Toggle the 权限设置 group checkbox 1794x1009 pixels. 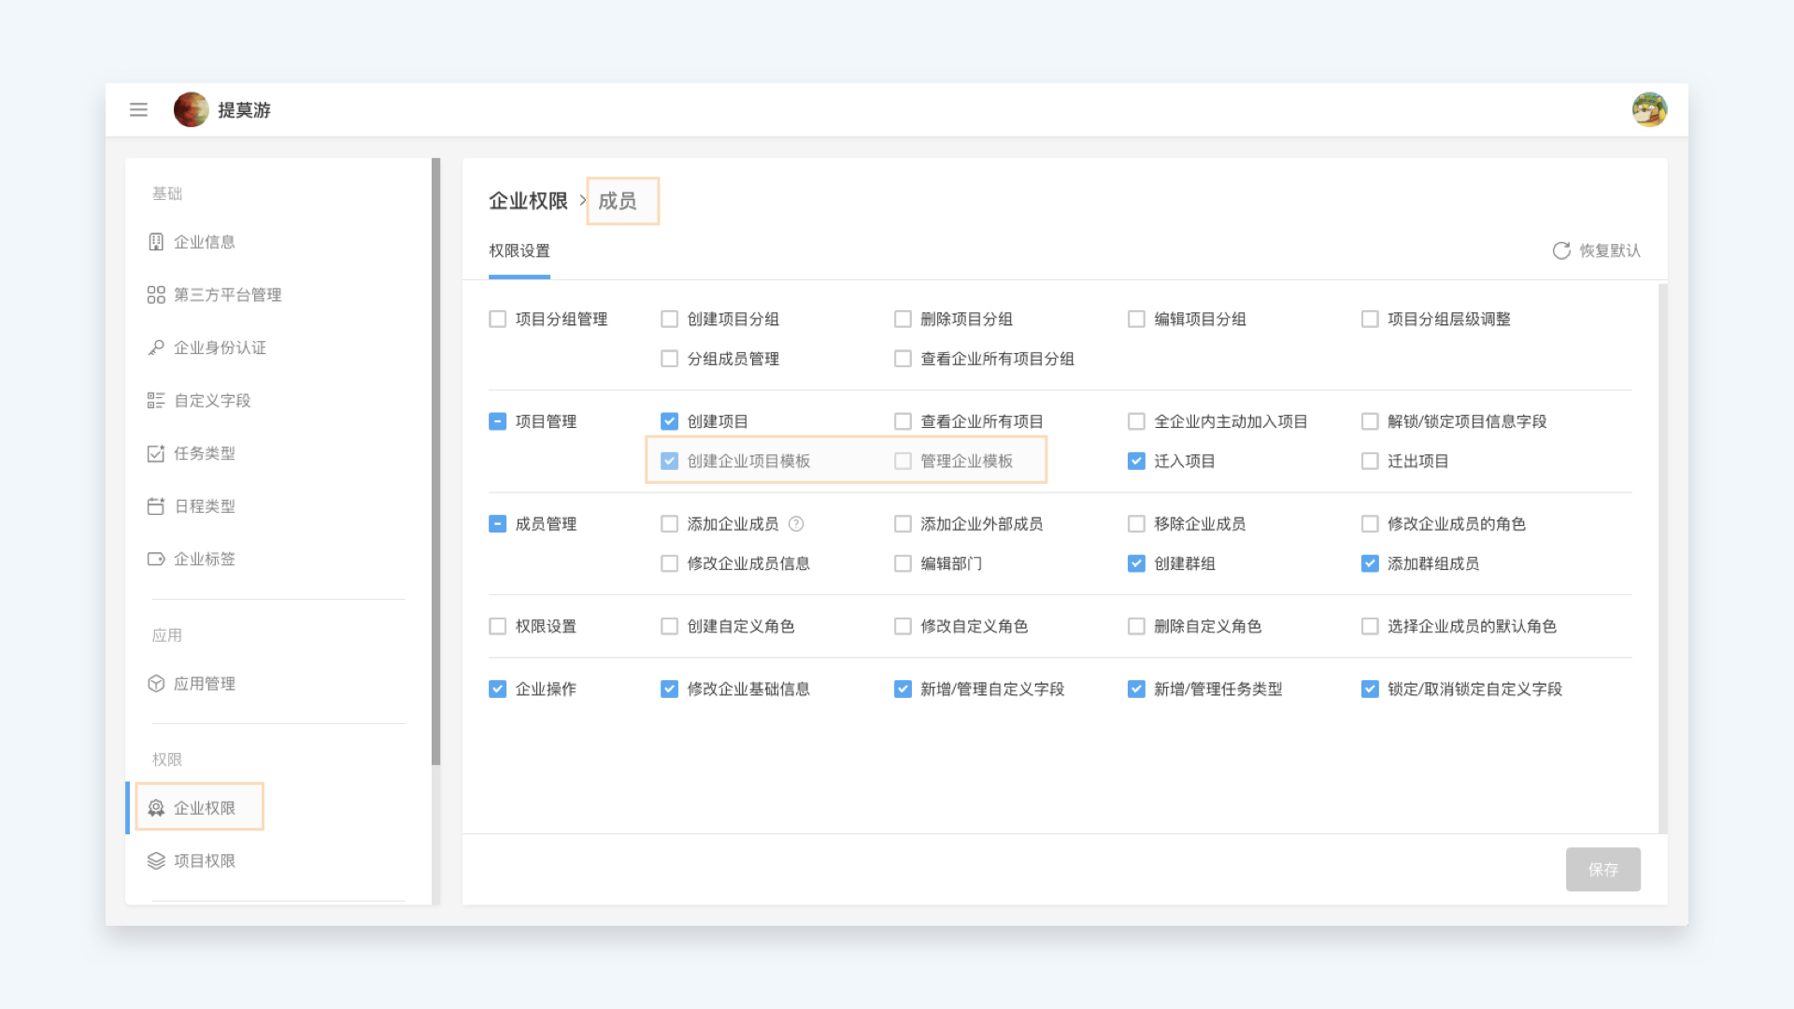498,626
